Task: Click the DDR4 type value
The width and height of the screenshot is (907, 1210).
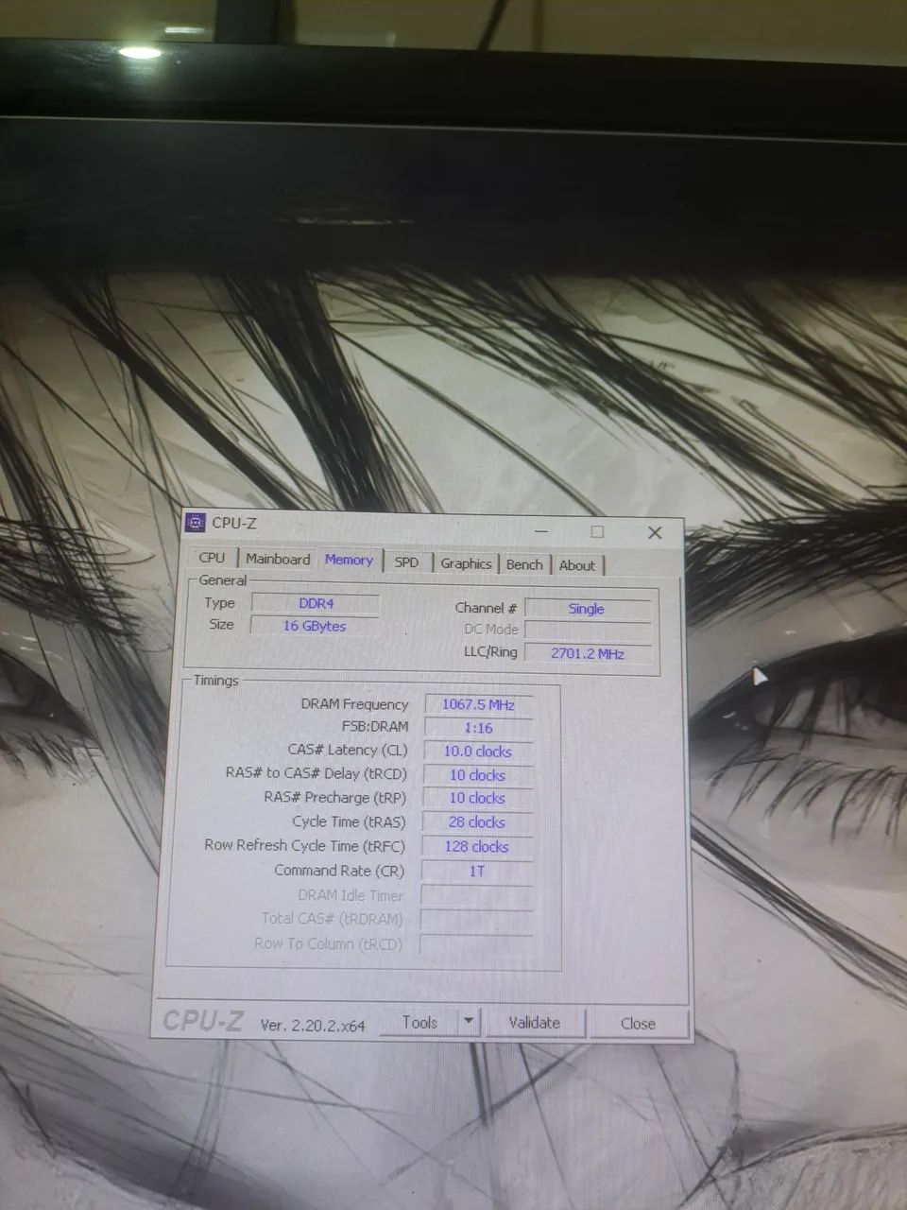Action: [316, 603]
